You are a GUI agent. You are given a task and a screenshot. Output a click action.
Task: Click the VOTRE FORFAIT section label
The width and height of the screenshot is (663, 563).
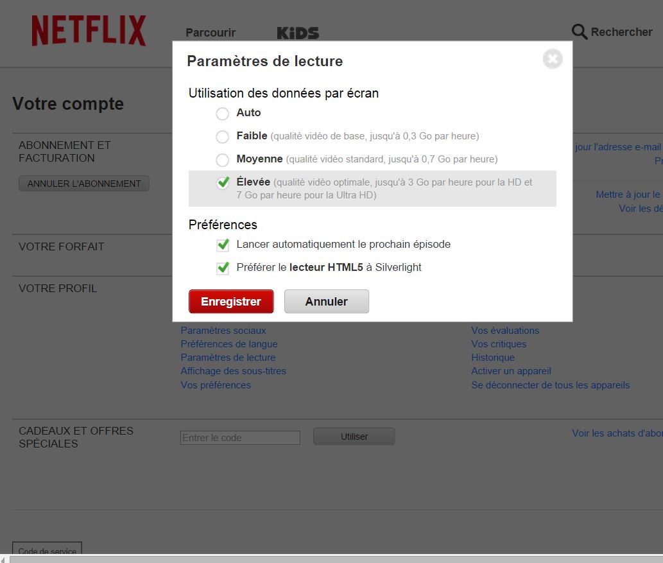tap(62, 247)
